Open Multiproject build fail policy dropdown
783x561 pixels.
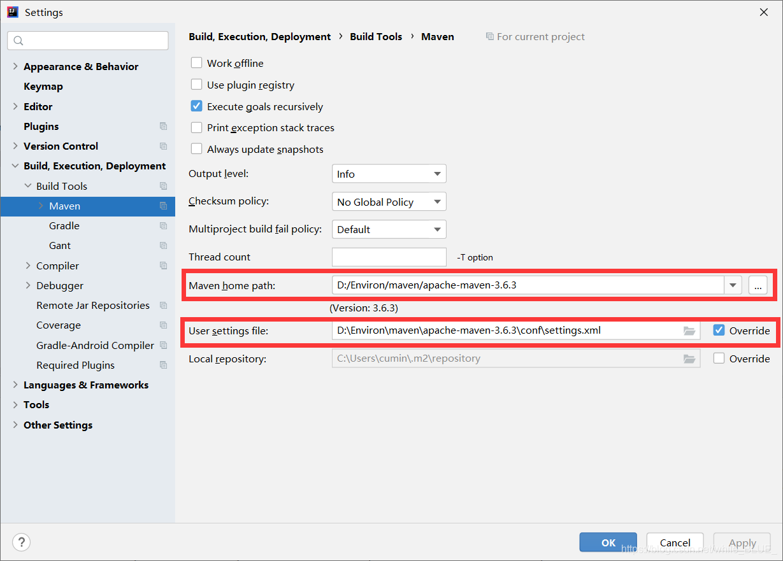389,229
